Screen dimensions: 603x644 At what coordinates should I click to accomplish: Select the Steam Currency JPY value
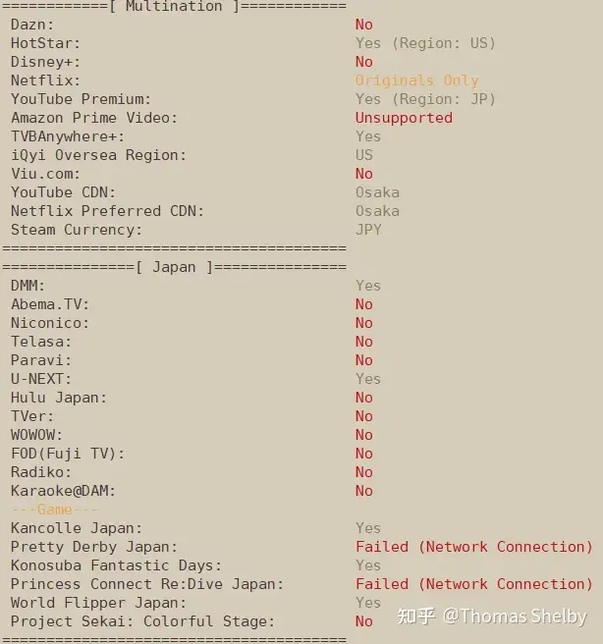368,230
